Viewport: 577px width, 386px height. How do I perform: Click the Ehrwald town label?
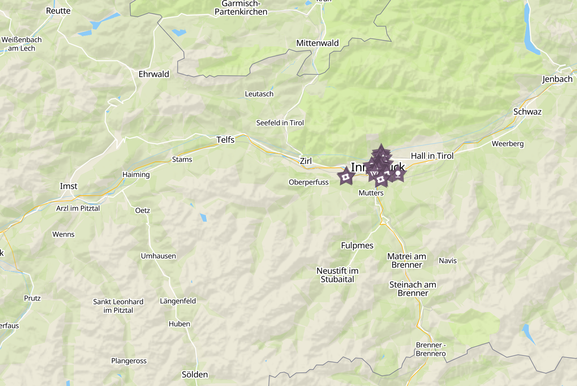tap(154, 74)
